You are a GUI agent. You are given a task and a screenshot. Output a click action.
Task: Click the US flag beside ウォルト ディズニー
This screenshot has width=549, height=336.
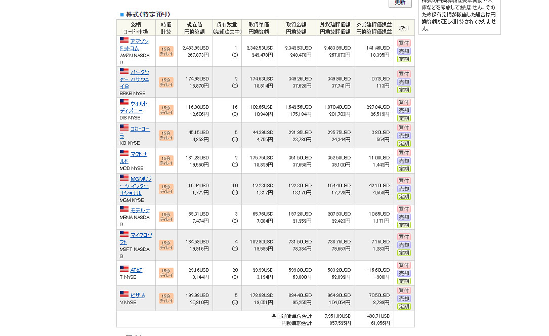124,102
